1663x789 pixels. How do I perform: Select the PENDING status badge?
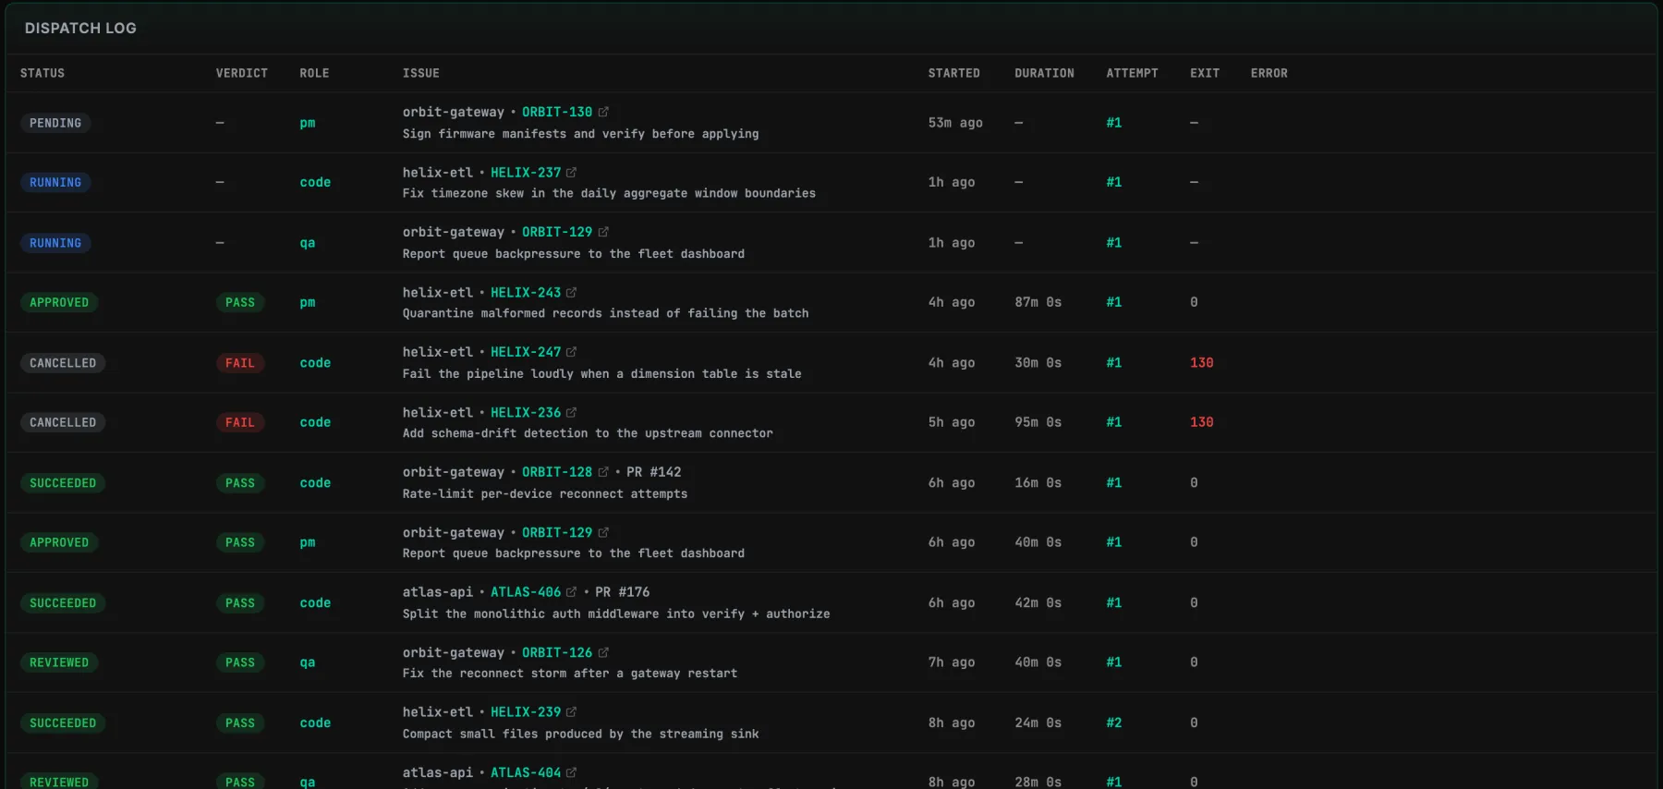pyautogui.click(x=55, y=123)
